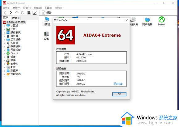
Task: Minimize the AIDA64 Extreme window
Action: click(x=156, y=3)
